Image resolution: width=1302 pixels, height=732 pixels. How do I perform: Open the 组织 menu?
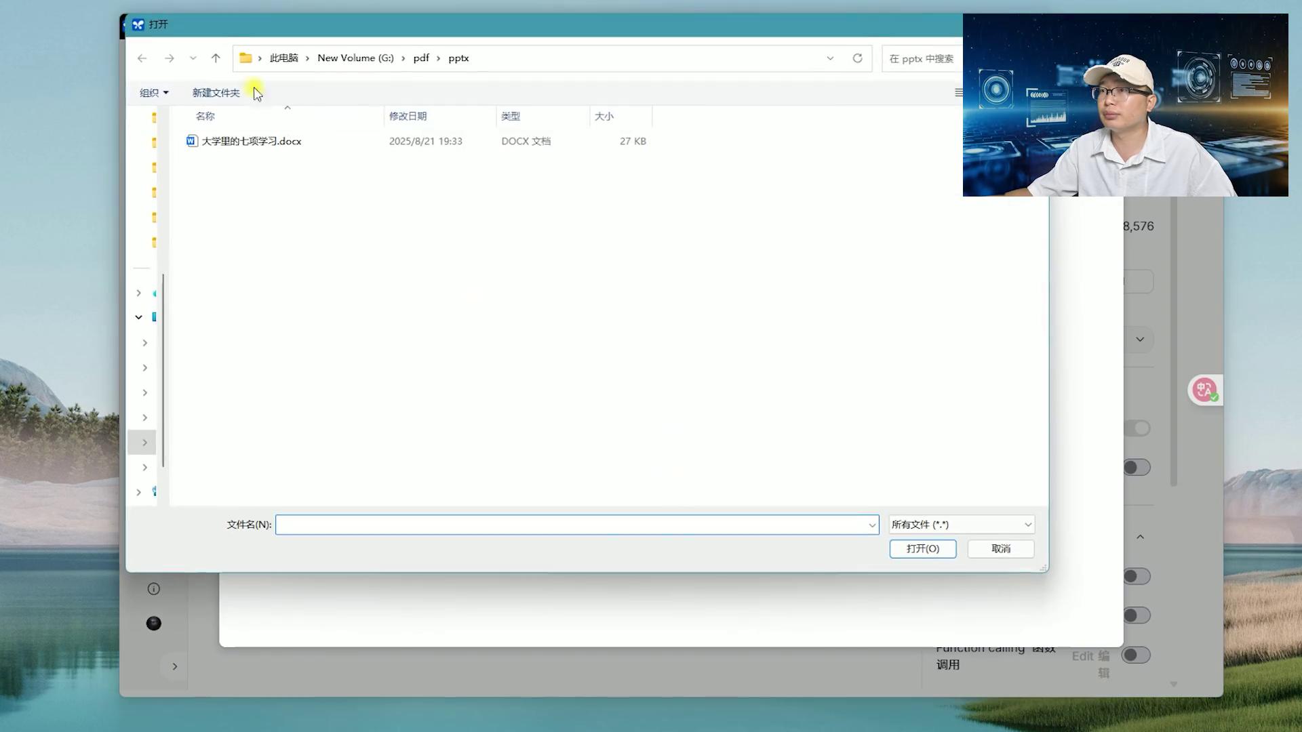click(153, 93)
